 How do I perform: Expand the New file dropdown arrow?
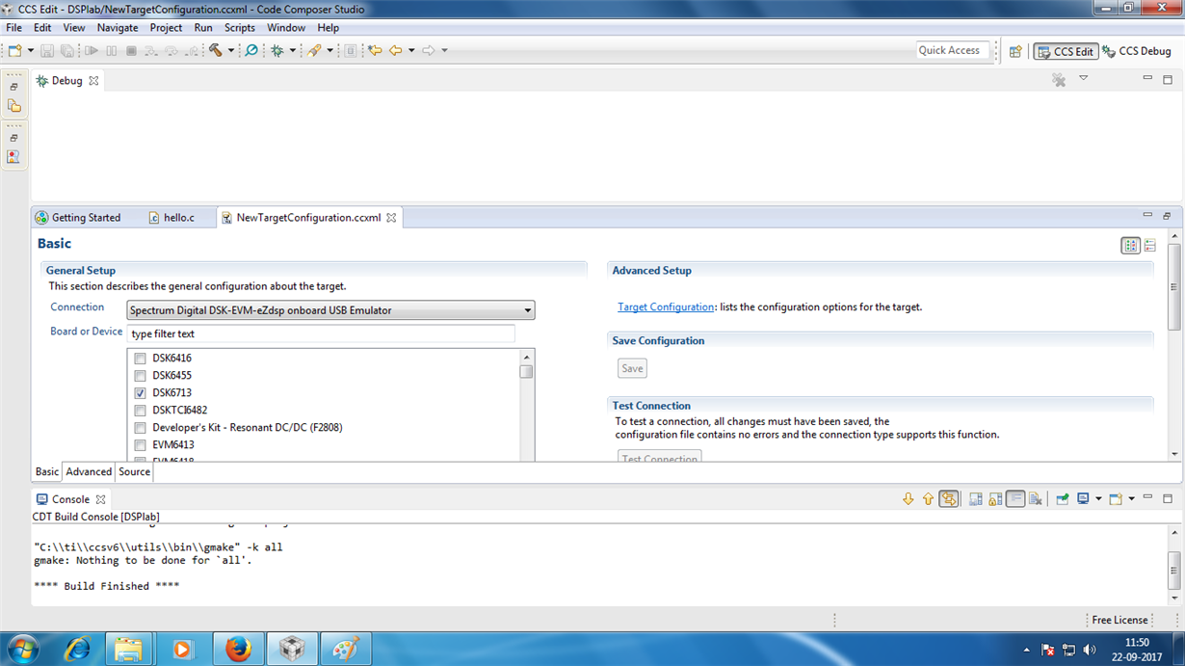pyautogui.click(x=30, y=50)
